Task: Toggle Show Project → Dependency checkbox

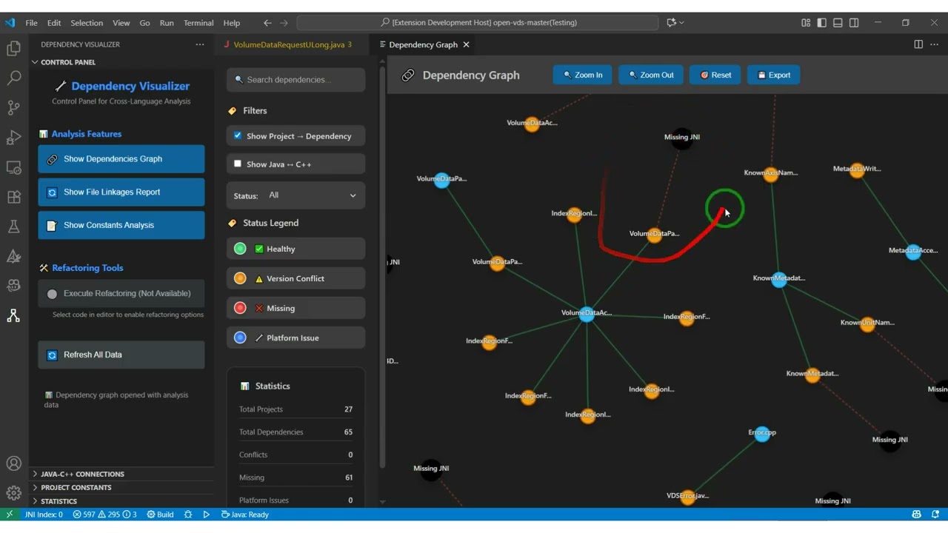Action: tap(238, 135)
